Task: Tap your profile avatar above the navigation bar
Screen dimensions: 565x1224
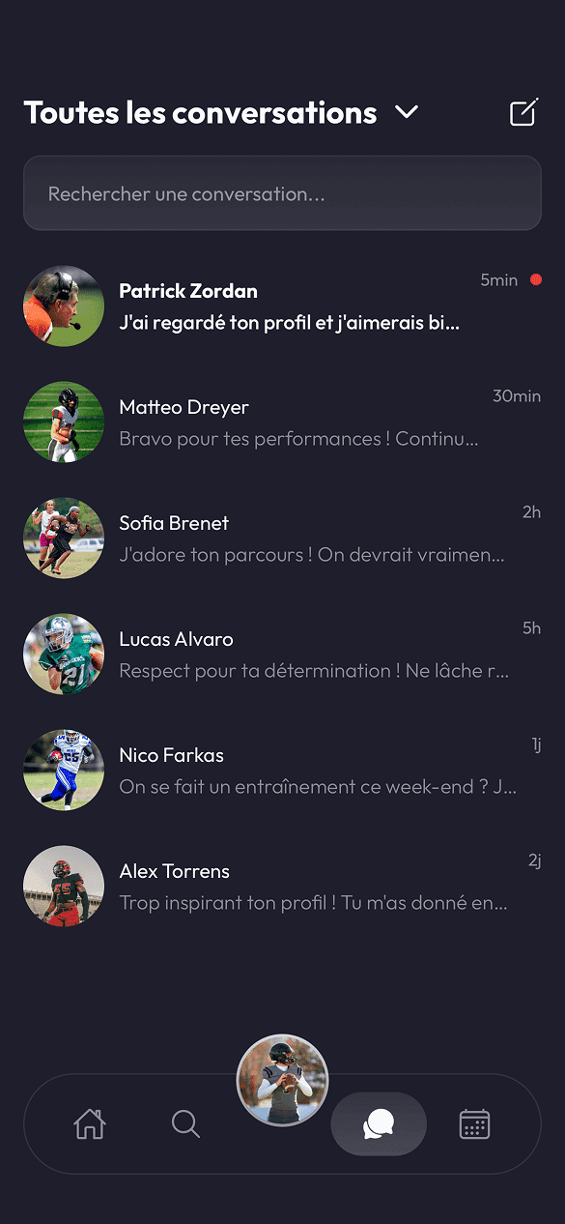Action: [282, 1079]
